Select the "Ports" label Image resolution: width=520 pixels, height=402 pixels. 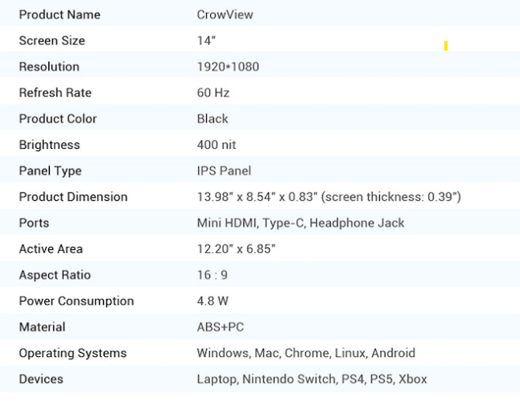point(34,223)
